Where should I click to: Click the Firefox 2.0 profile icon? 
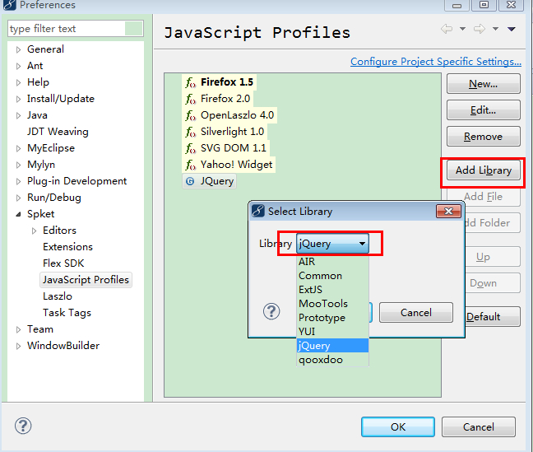coord(190,99)
